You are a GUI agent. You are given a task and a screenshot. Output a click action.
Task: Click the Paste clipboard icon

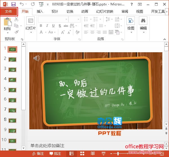[8, 22]
